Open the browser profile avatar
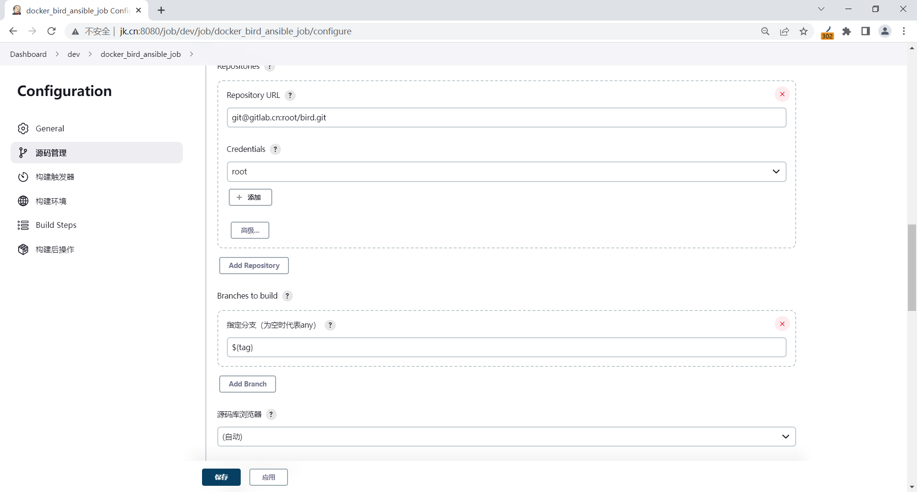Viewport: 917px width, 492px height. pyautogui.click(x=885, y=31)
